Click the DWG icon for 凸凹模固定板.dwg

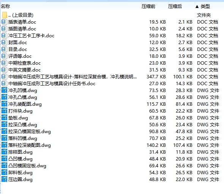[x=4, y=166]
